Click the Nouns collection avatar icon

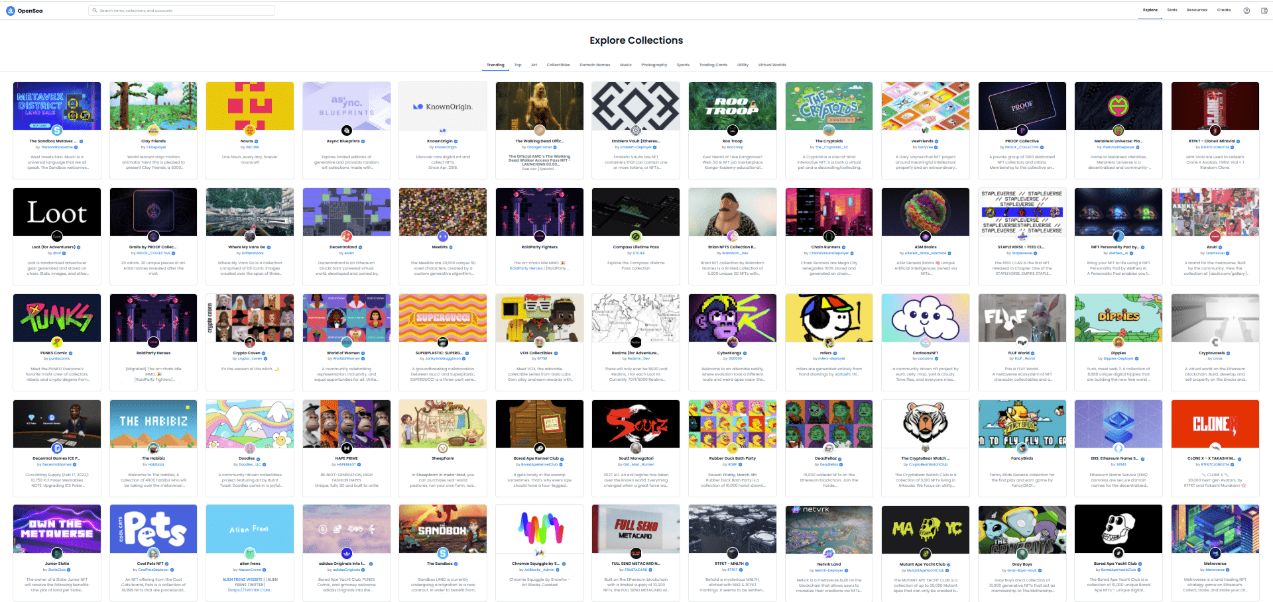pyautogui.click(x=250, y=130)
